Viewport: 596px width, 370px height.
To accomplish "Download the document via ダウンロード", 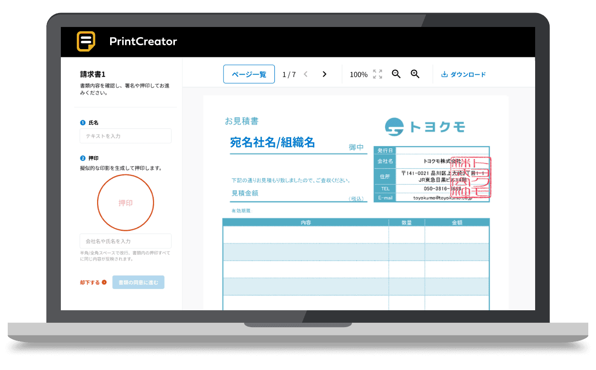I will point(464,75).
